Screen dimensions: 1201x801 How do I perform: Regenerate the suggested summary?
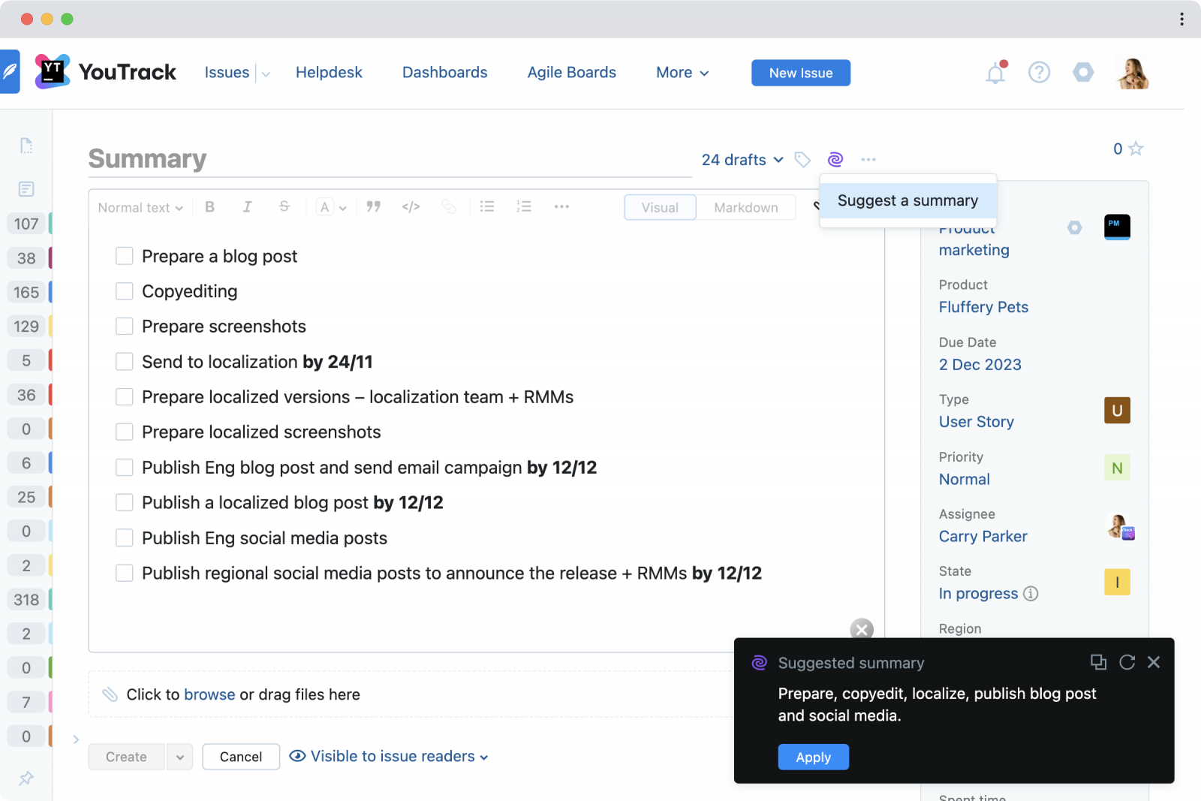tap(1127, 662)
